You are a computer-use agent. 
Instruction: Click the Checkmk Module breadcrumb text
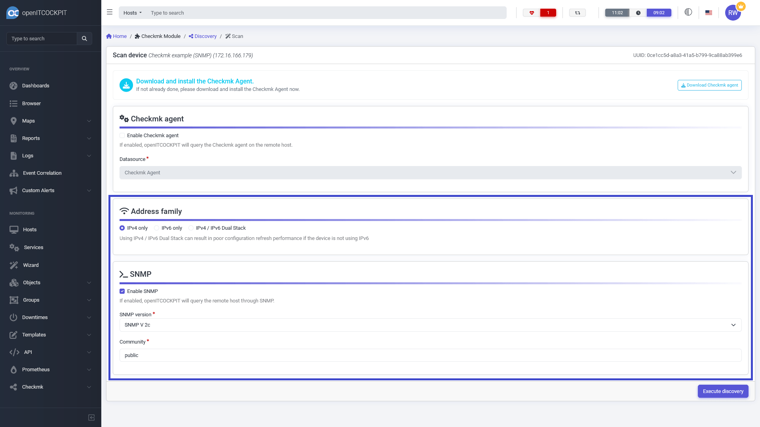pos(161,36)
